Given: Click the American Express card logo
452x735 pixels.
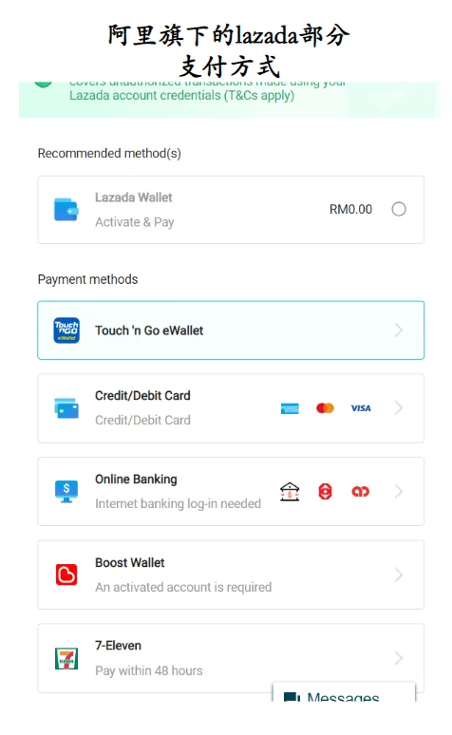Looking at the screenshot, I should (x=290, y=408).
